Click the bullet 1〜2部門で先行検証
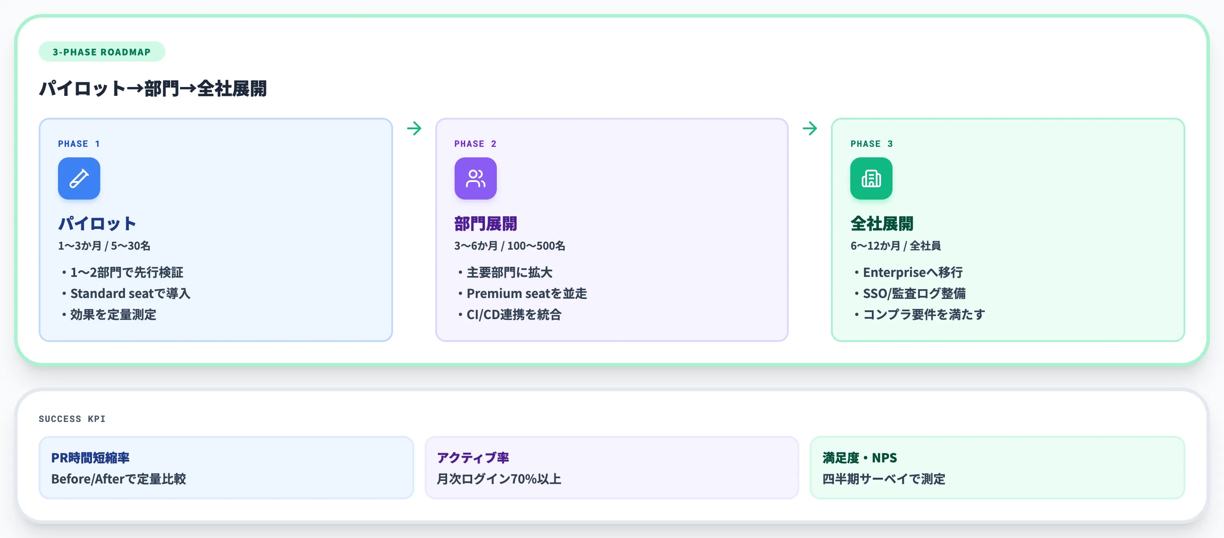This screenshot has height=538, width=1224. tap(123, 273)
